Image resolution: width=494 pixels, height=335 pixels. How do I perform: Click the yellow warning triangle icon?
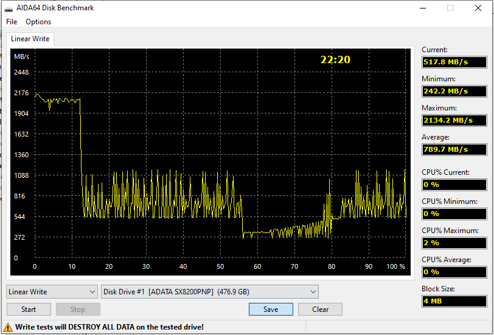(x=9, y=327)
